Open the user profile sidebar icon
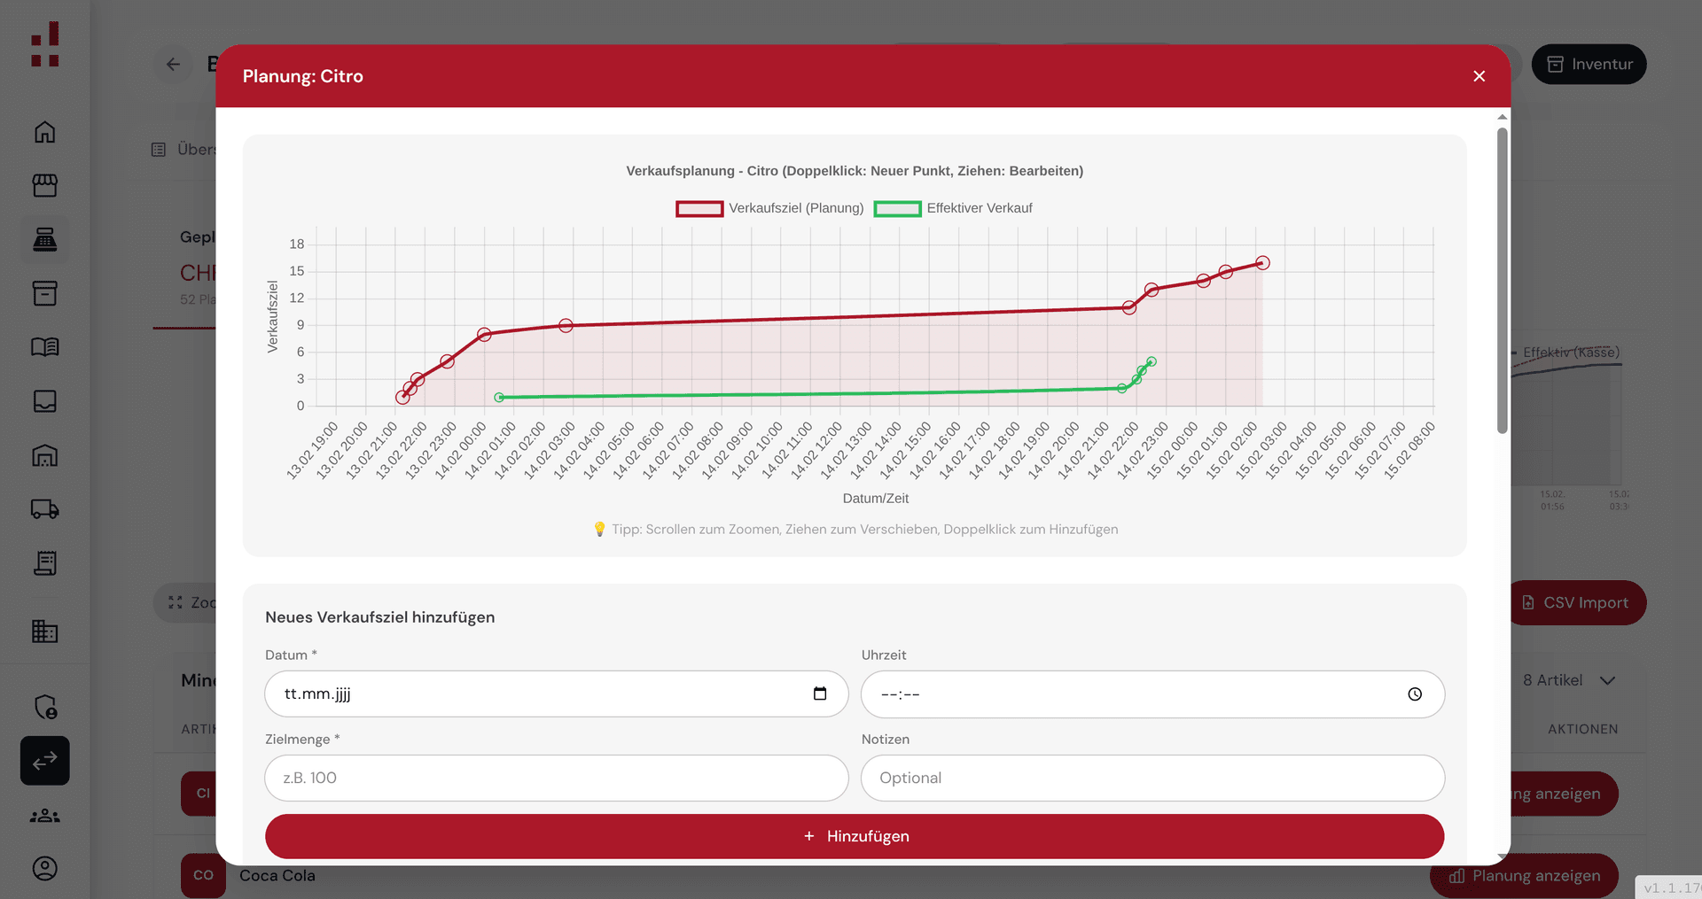 tap(44, 869)
